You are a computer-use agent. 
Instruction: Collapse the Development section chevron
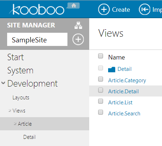coord(3,83)
